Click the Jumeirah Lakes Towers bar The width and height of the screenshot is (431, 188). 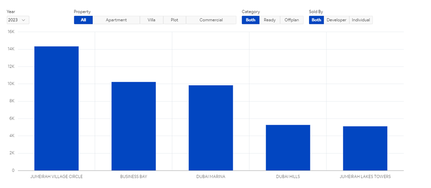click(x=365, y=148)
